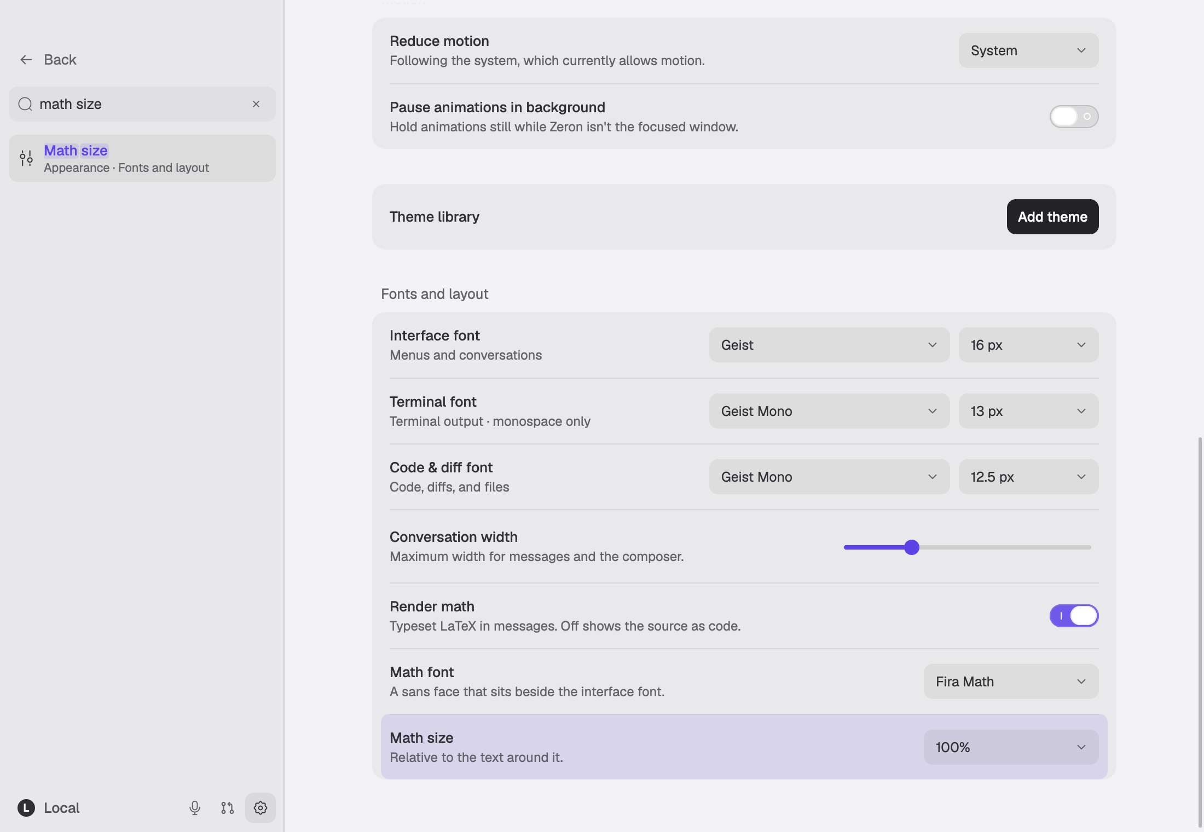Disable the Render math toggle
Image resolution: width=1204 pixels, height=832 pixels.
tap(1074, 616)
